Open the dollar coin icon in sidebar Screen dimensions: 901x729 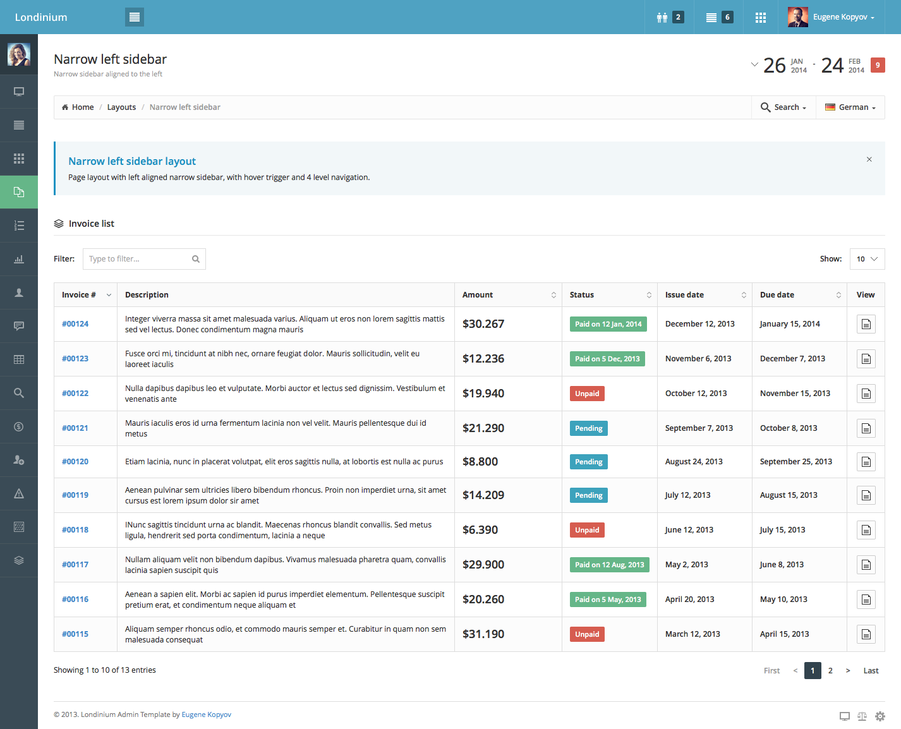tap(19, 426)
